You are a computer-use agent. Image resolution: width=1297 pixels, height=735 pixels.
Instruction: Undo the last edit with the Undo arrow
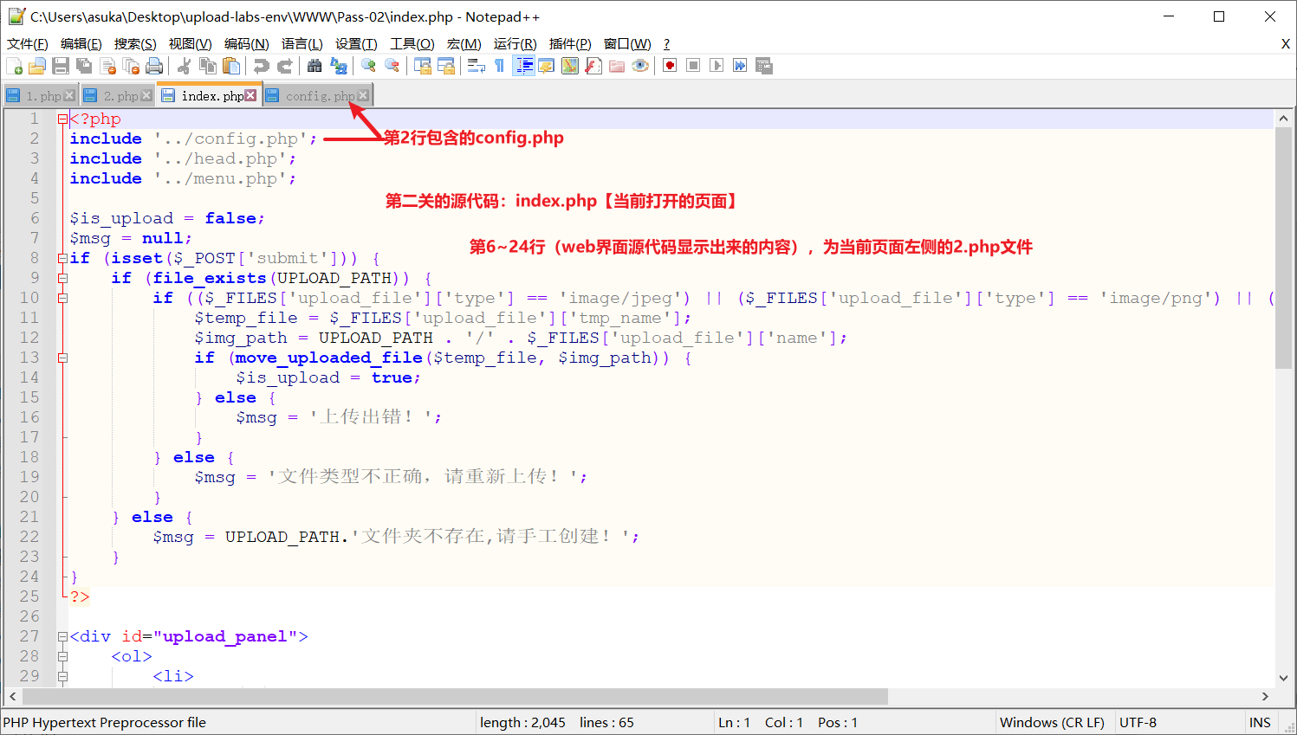pyautogui.click(x=261, y=66)
